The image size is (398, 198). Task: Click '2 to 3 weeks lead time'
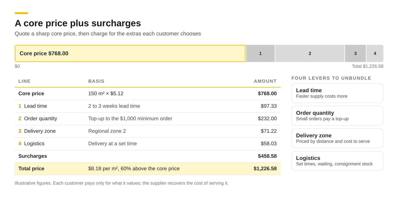pos(114,106)
